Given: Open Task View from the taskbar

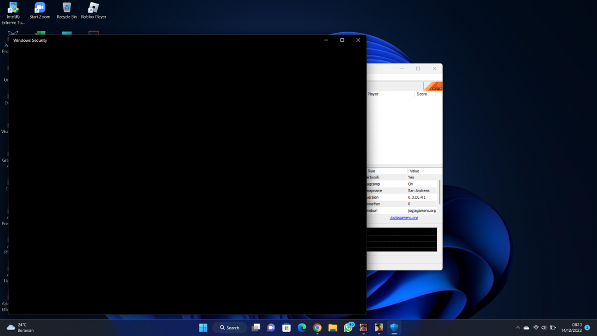Looking at the screenshot, I should [256, 328].
